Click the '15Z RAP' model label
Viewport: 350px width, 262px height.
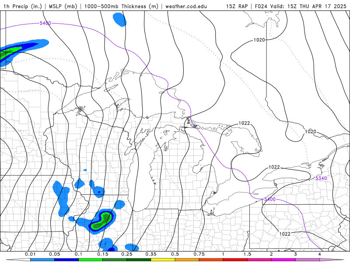[x=237, y=6]
